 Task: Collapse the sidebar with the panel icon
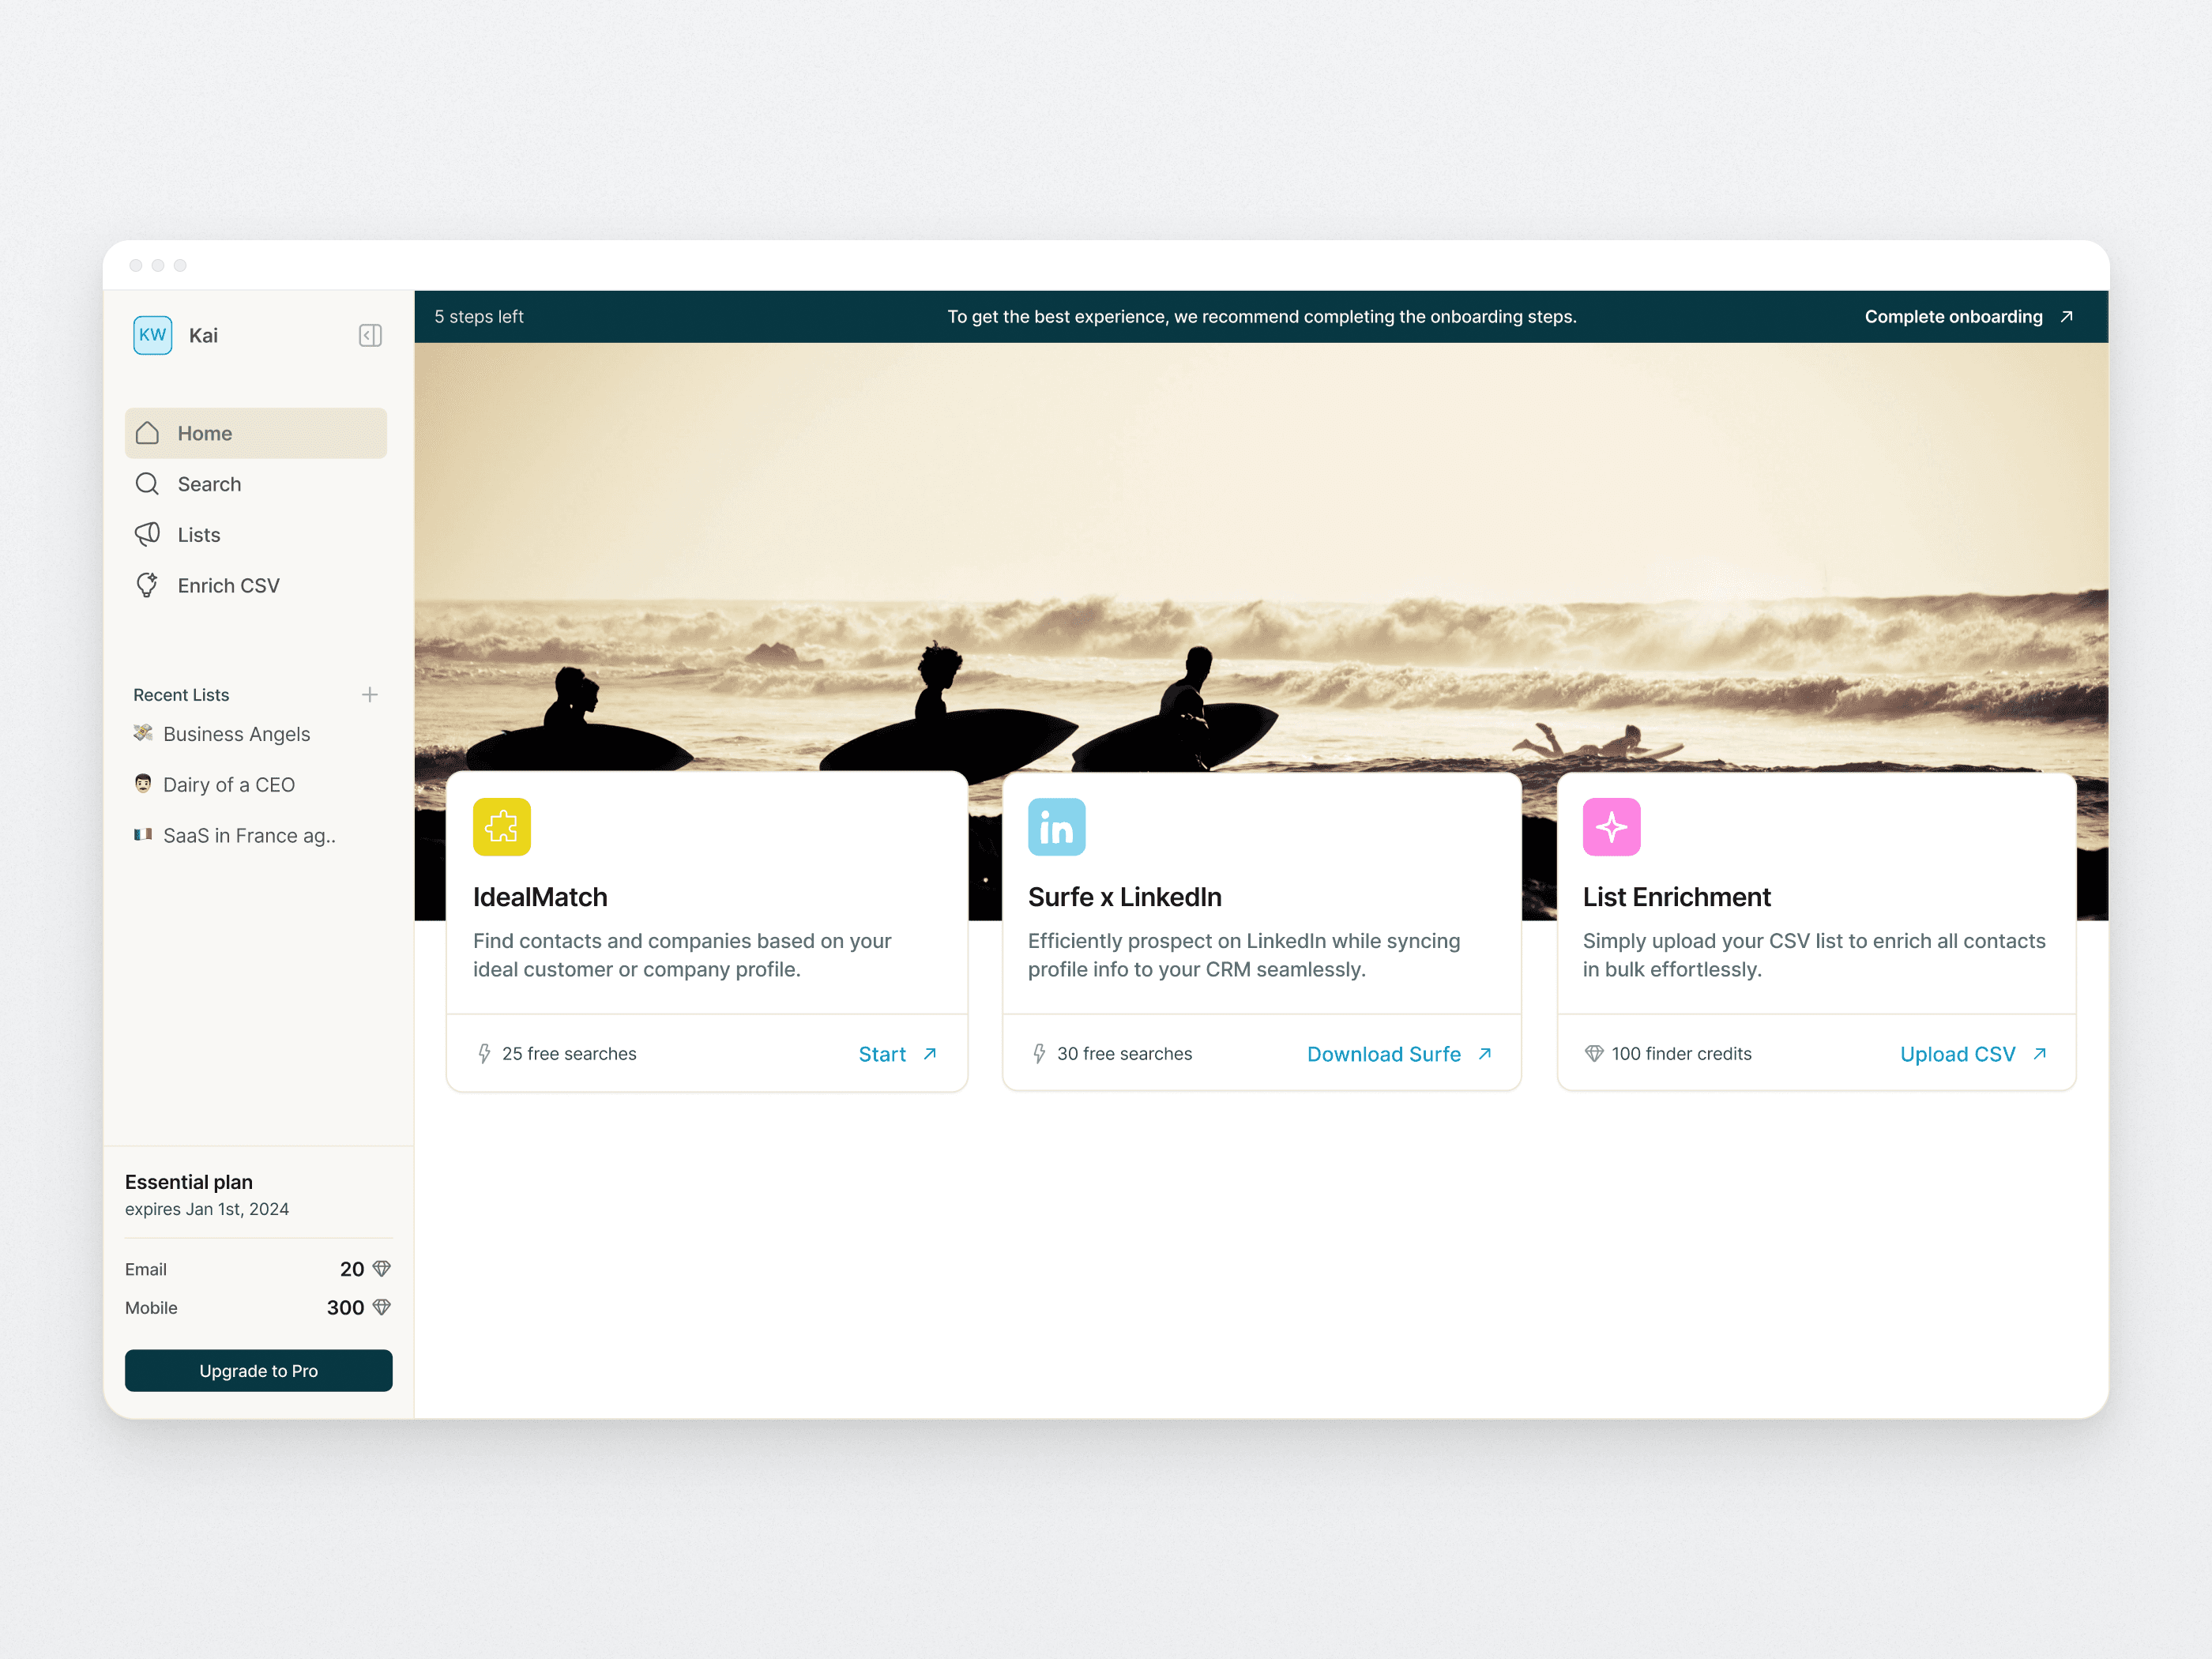coord(370,335)
